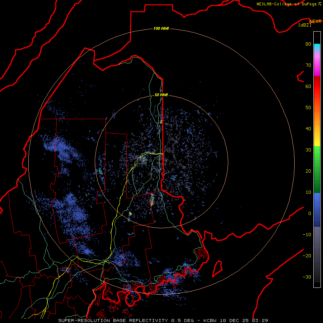Select the -10 value on the dBZ scale
Image resolution: width=323 pixels, height=323 pixels.
pos(307,235)
